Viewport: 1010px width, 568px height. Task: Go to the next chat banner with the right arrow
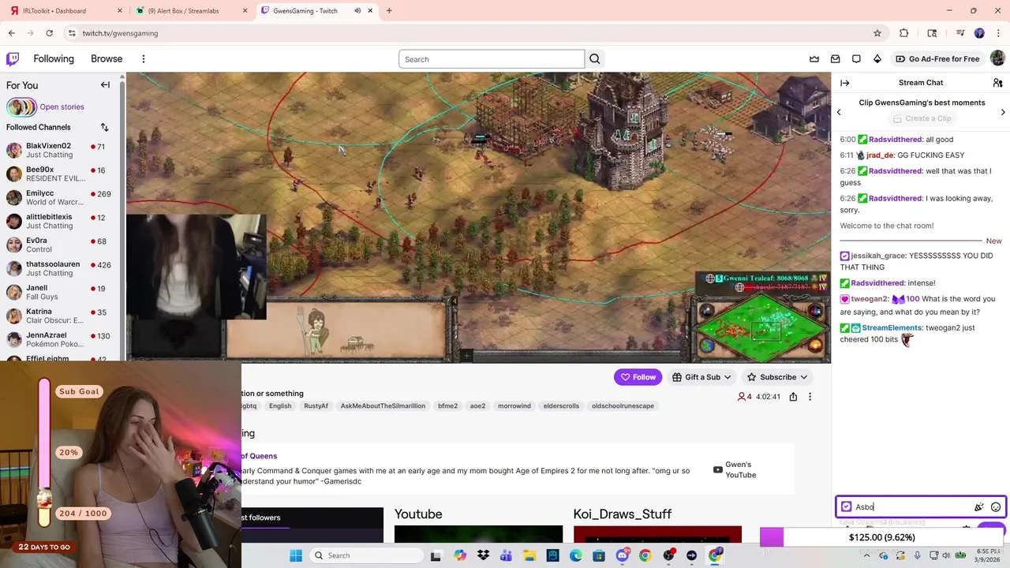1003,112
